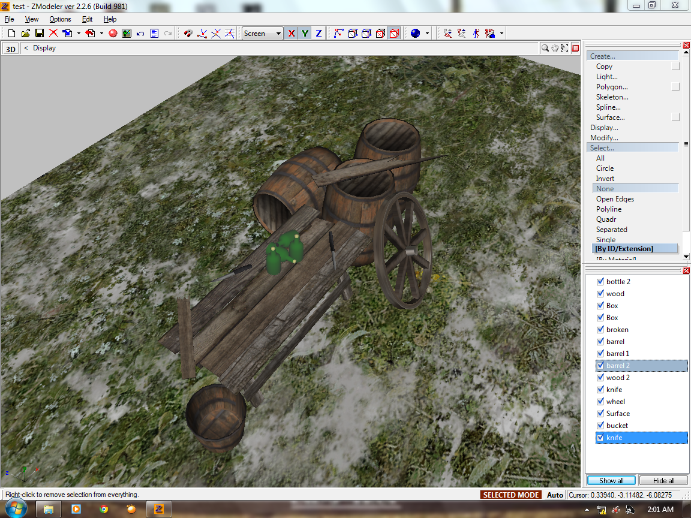
Task: Select the red Objects level cube icon
Action: tap(395, 34)
